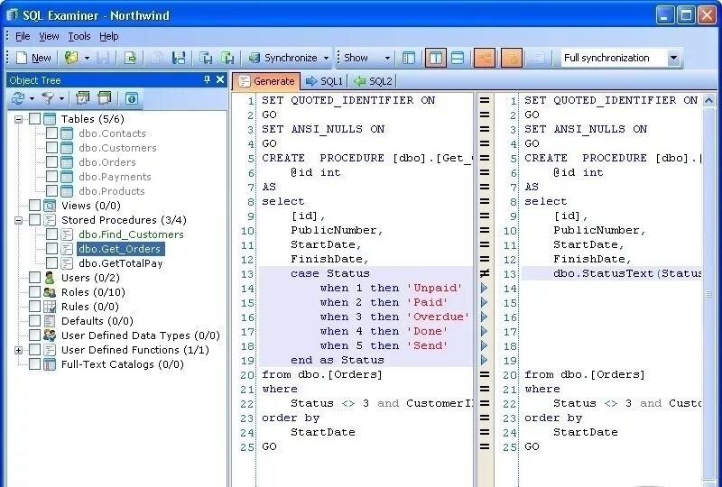Click the refresh icon in Object Tree toolbar
722x487 pixels.
coord(18,98)
